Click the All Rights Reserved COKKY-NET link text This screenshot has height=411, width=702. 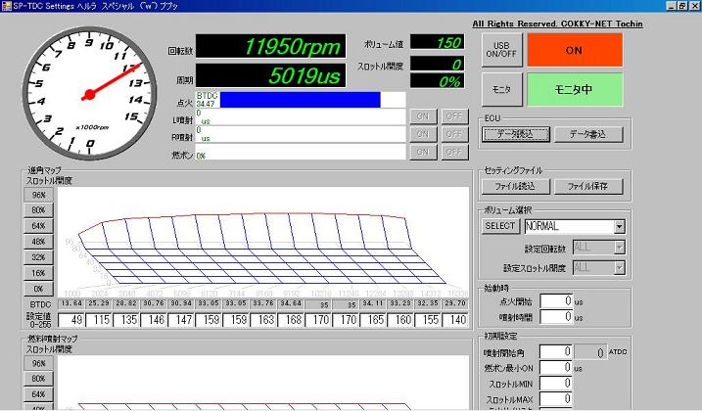click(x=557, y=23)
